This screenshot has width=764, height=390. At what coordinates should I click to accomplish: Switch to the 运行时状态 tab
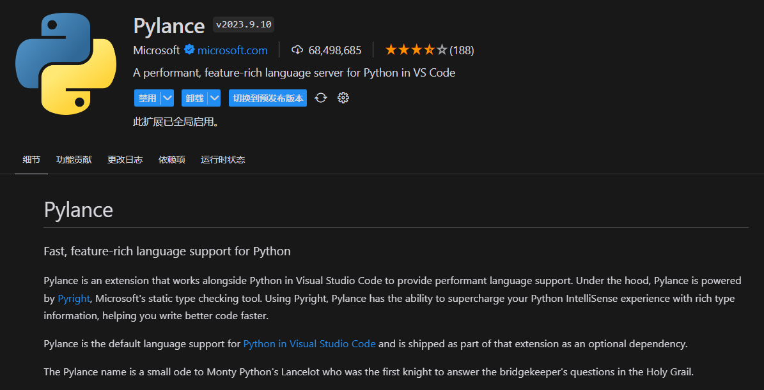(x=223, y=160)
